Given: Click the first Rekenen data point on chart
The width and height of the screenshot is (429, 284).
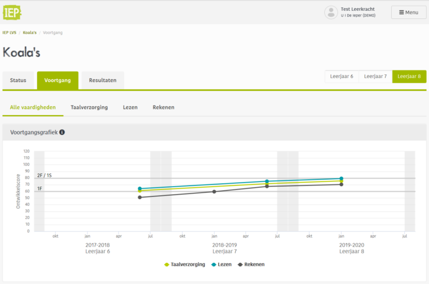Looking at the screenshot, I should click(140, 198).
